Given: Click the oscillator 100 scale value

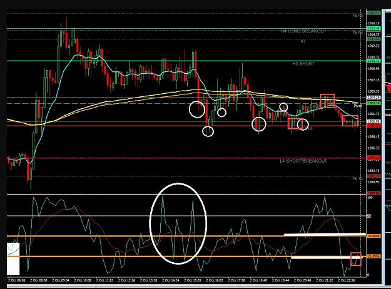Looking at the screenshot, I should [x=370, y=198].
